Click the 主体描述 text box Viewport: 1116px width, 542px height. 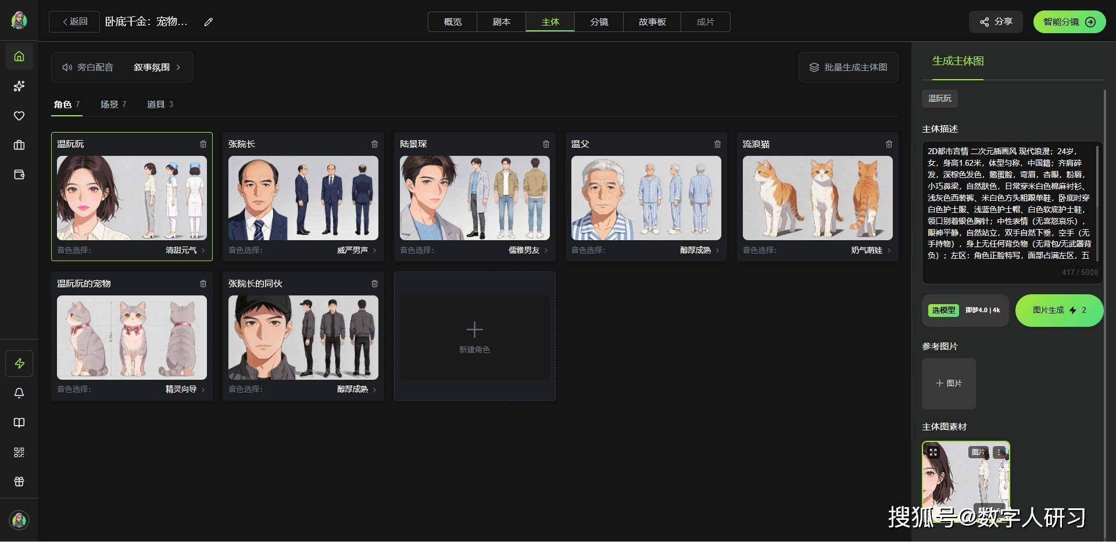1009,204
